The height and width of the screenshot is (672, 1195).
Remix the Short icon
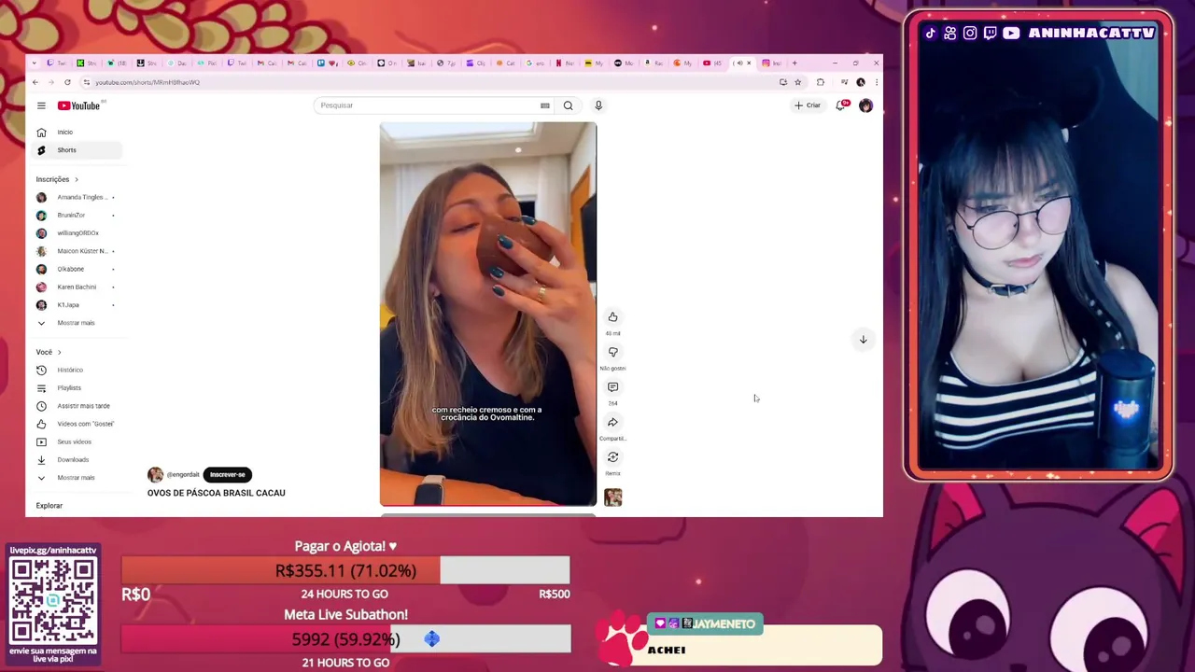pos(612,457)
